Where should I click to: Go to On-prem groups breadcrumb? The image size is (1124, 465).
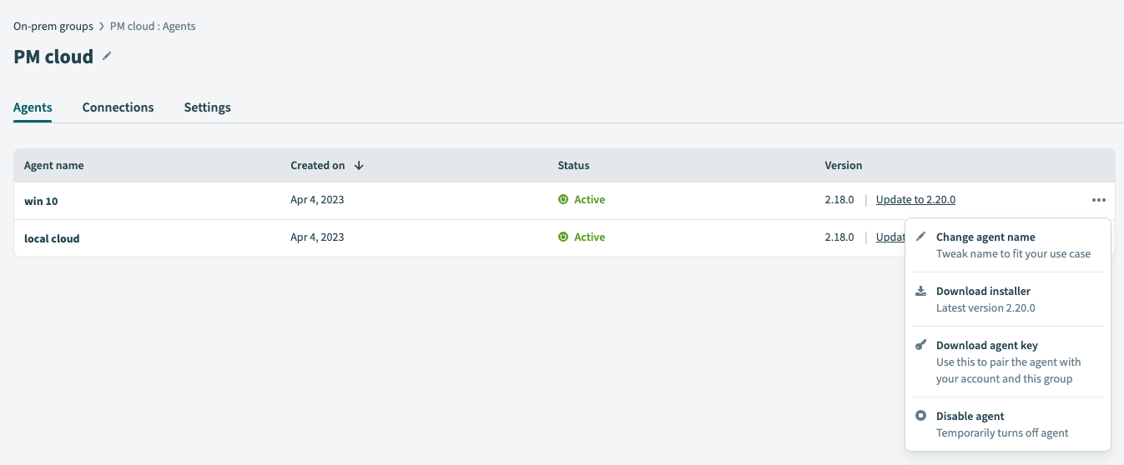pyautogui.click(x=53, y=26)
